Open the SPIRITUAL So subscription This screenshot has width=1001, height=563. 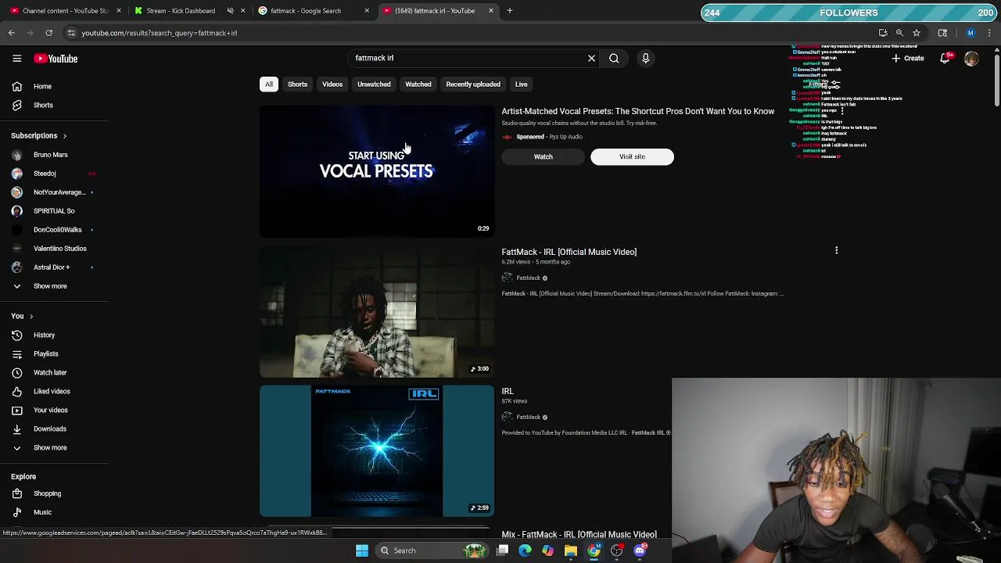(x=53, y=211)
